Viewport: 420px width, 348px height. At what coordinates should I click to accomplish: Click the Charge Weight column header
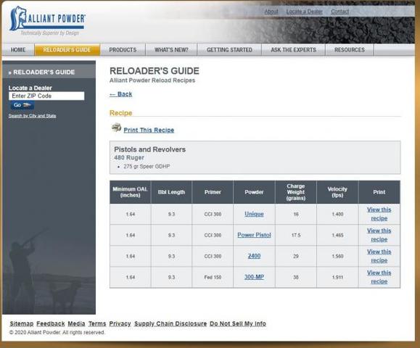tap(296, 192)
